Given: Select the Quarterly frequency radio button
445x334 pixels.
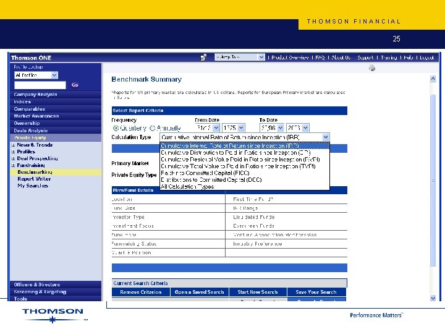Looking at the screenshot, I should coord(116,128).
